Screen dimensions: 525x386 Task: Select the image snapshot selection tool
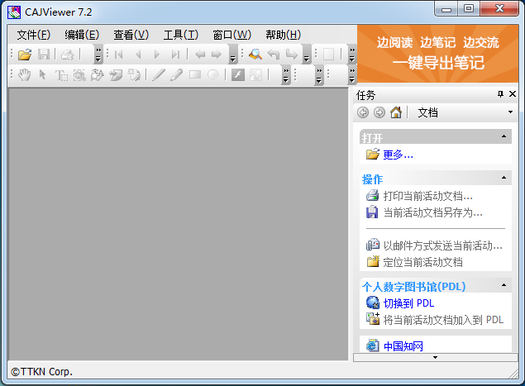[x=79, y=75]
